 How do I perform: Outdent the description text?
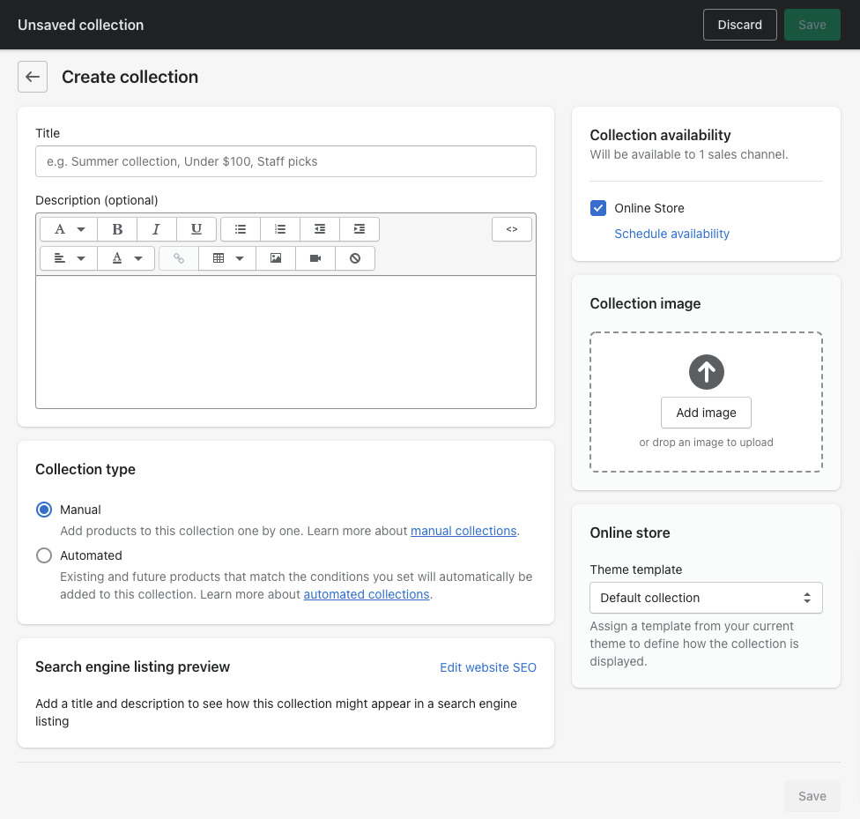(x=320, y=229)
